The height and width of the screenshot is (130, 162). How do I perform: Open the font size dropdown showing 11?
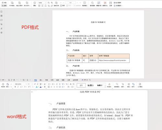tap(30, 84)
